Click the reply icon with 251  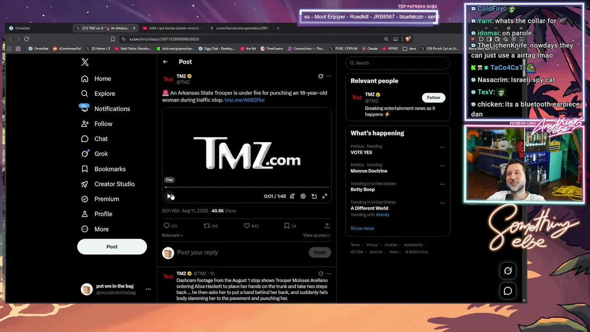167,226
